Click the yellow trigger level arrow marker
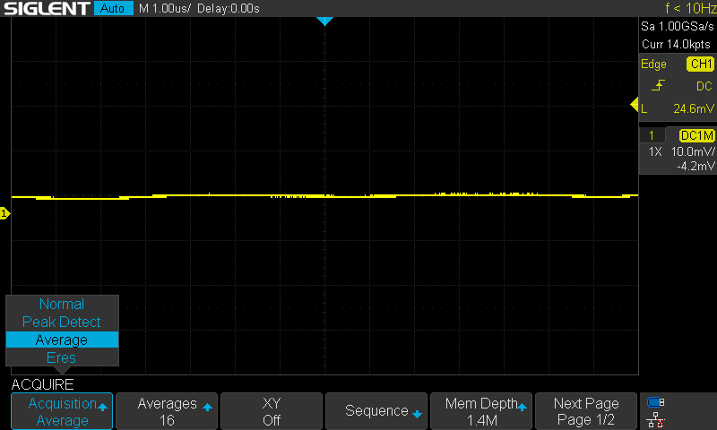 (634, 108)
